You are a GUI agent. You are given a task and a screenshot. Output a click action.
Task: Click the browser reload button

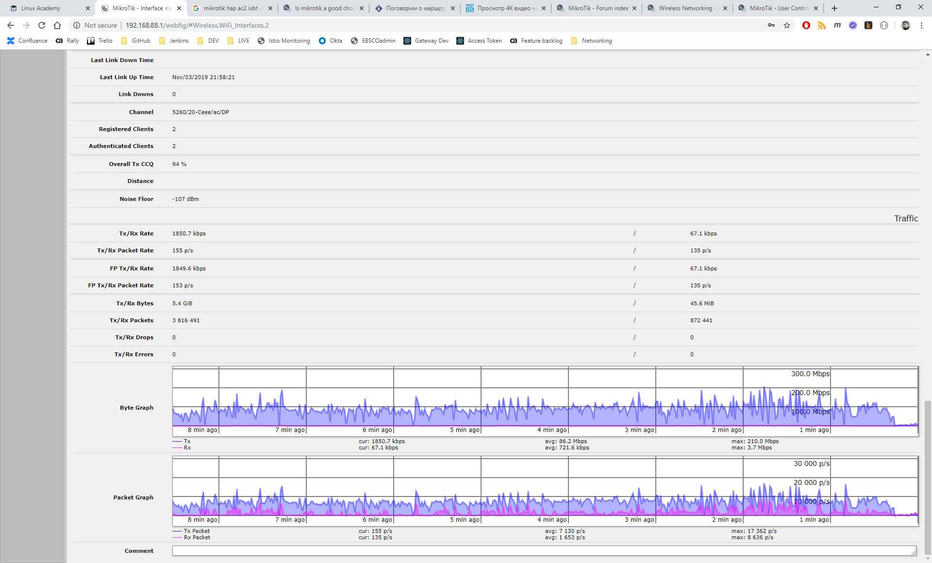click(42, 25)
